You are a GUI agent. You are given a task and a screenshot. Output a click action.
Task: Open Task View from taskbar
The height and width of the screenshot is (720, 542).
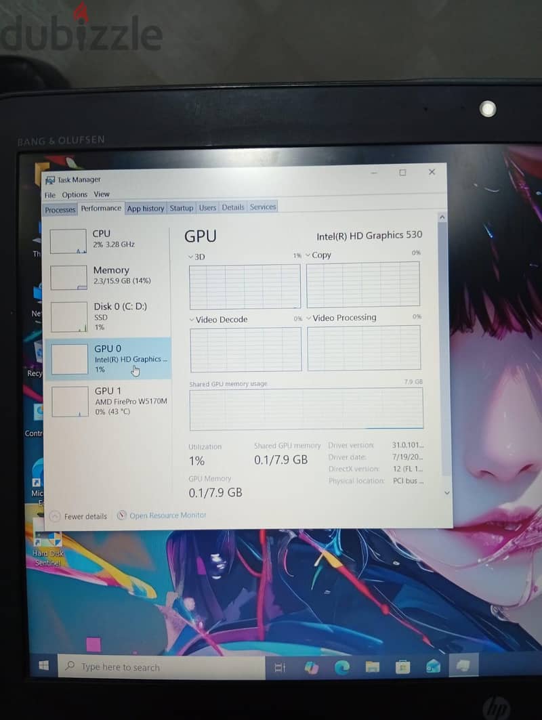280,667
